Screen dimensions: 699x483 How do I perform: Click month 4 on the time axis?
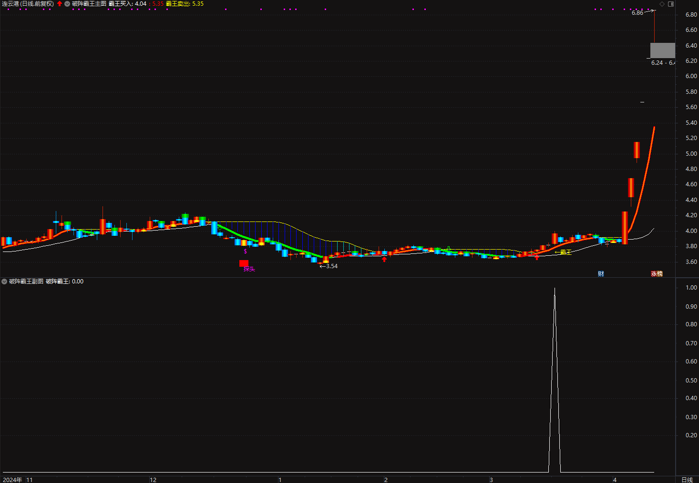pos(615,480)
